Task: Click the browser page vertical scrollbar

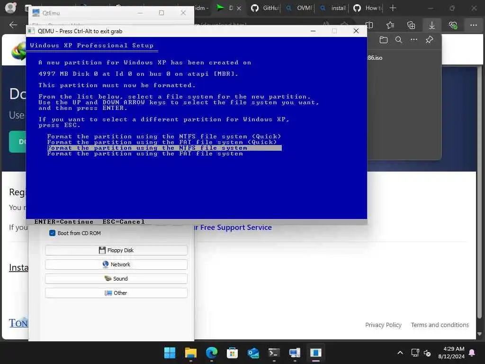Action: 479,192
